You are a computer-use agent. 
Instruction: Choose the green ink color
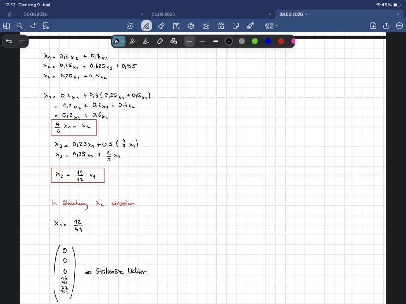pyautogui.click(x=255, y=41)
